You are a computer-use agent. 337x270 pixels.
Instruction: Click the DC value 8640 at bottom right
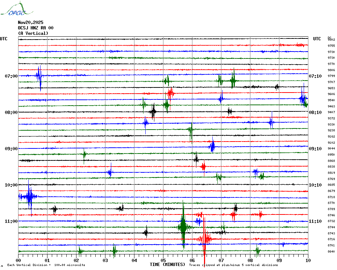coord(331,251)
